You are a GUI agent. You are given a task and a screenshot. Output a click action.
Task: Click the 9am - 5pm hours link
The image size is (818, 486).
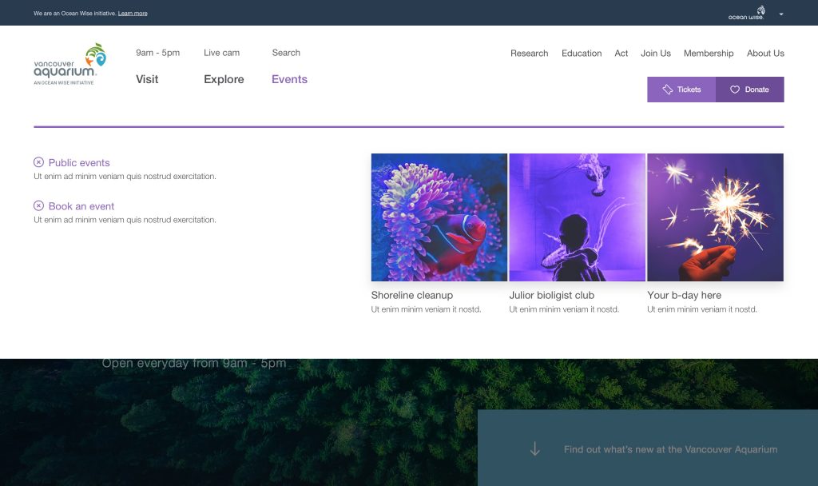coord(157,53)
